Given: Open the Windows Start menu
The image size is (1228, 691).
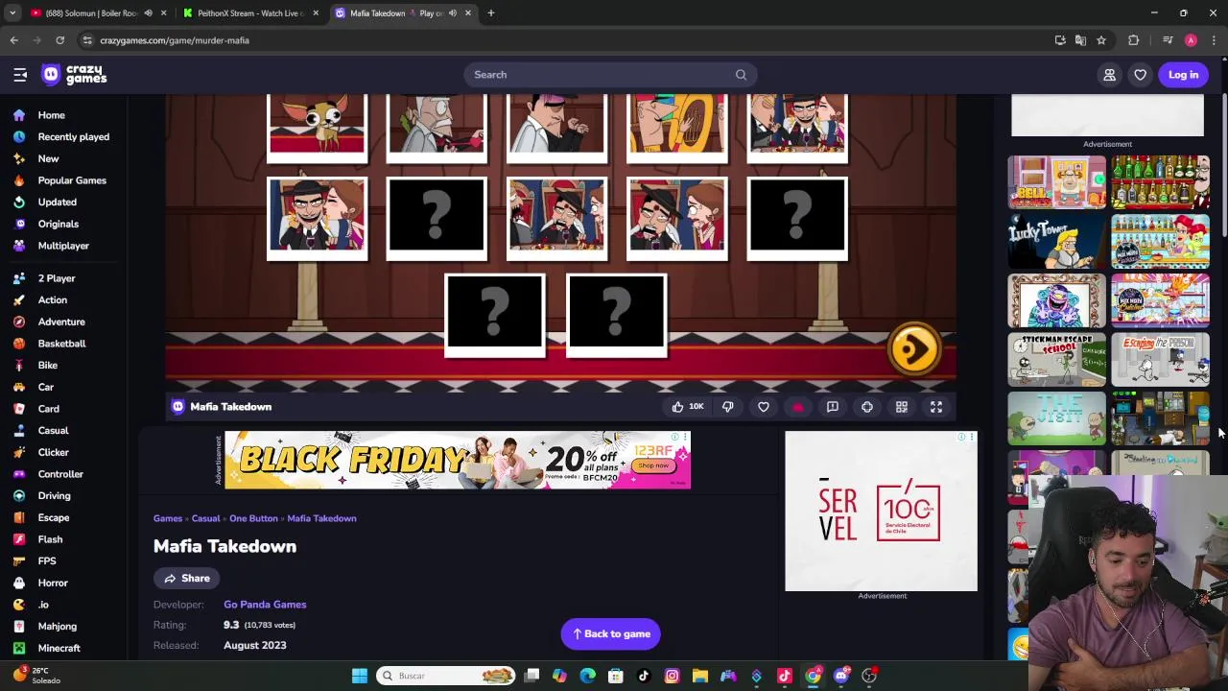Looking at the screenshot, I should point(360,676).
